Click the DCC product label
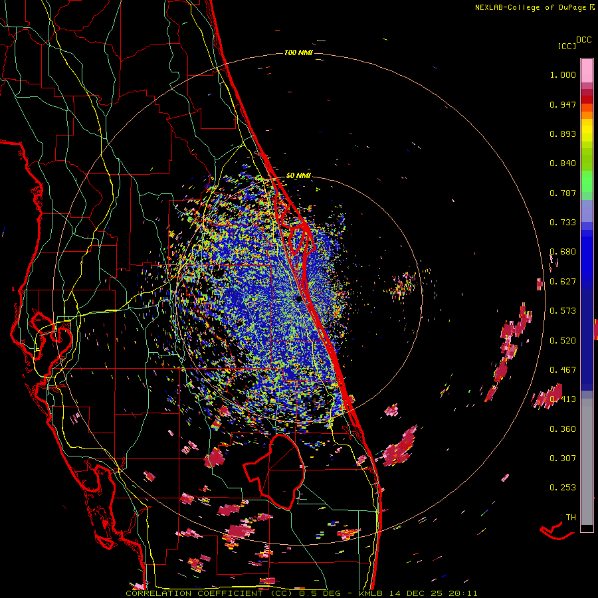 584,40
